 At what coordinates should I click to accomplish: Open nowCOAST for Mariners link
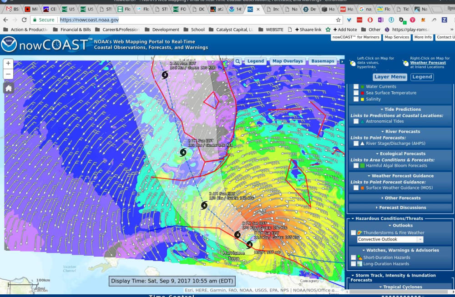point(356,37)
